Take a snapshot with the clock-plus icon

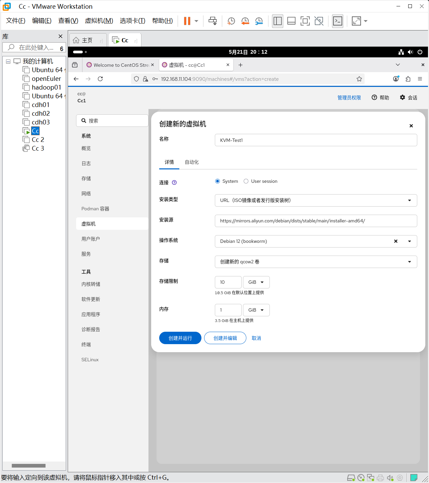[x=231, y=21]
